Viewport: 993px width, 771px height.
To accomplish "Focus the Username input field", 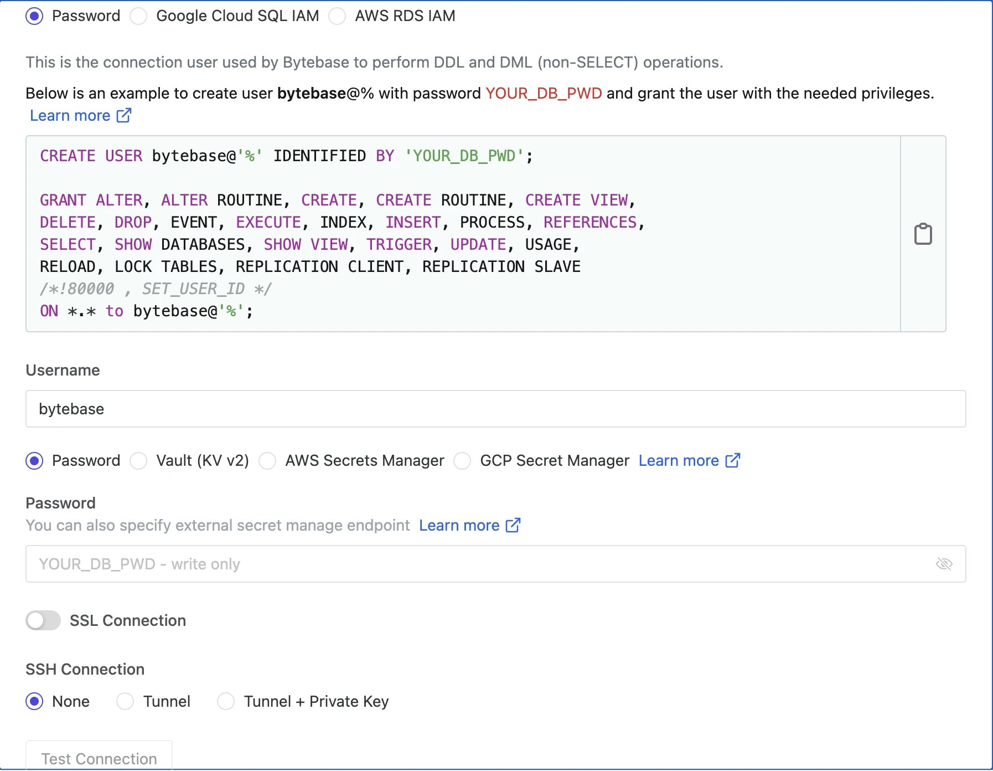I will pos(496,409).
